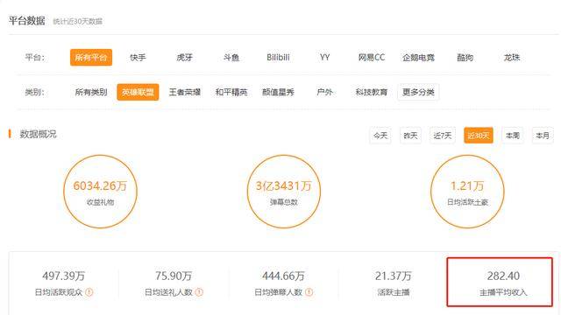
Task: Click the 282.40 主播平均收入 value
Action: tap(503, 276)
